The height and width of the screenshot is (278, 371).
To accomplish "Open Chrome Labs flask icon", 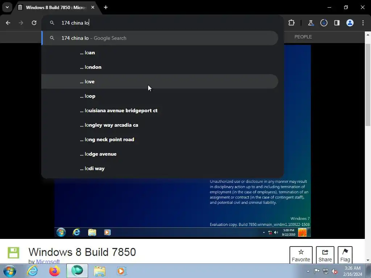I will coord(310,23).
